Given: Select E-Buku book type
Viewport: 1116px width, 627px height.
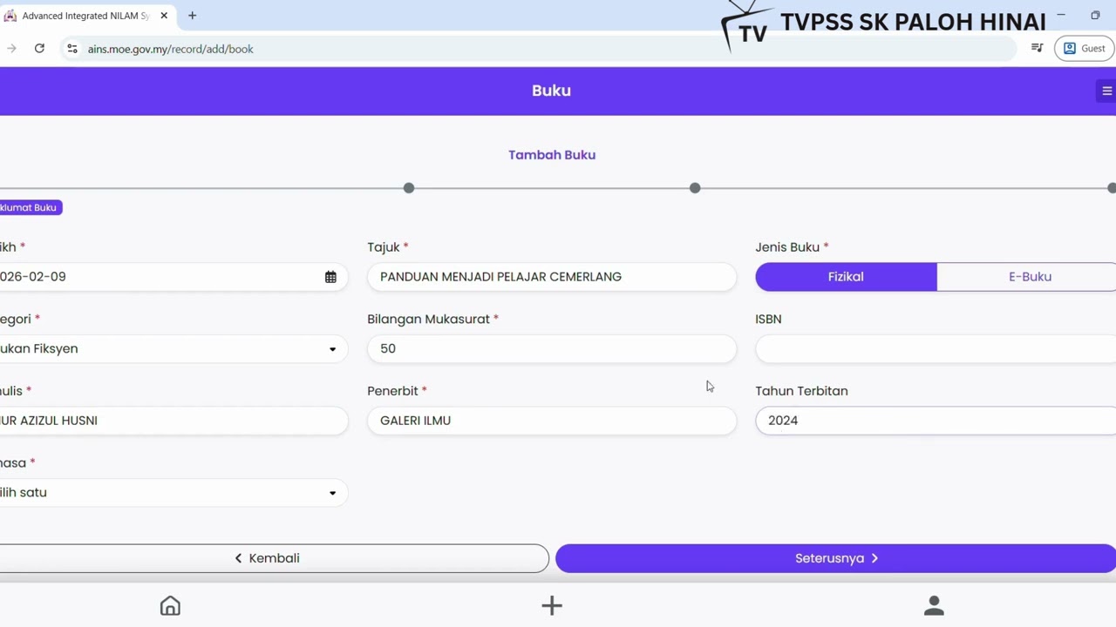Looking at the screenshot, I should coord(1029,277).
